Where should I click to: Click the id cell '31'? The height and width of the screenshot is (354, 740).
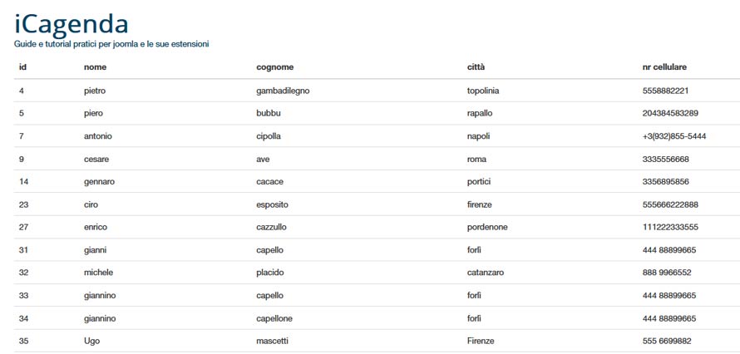(x=23, y=250)
